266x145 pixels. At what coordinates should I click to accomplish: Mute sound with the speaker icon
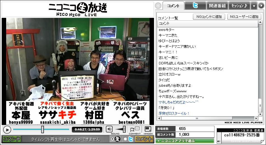tap(109, 129)
